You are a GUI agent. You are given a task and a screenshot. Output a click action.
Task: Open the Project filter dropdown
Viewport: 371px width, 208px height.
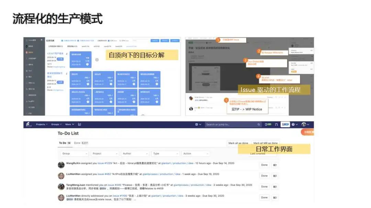coord(104,154)
